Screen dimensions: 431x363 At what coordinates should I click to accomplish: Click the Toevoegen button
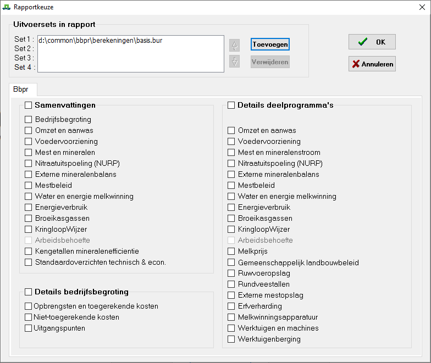click(270, 44)
